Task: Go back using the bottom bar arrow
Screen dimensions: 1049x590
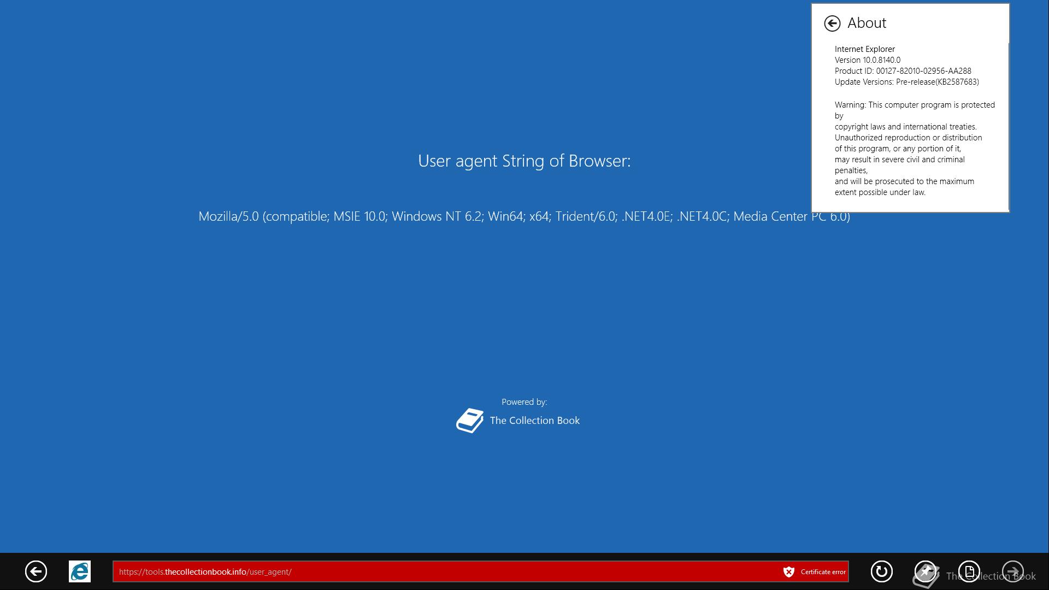Action: point(36,571)
